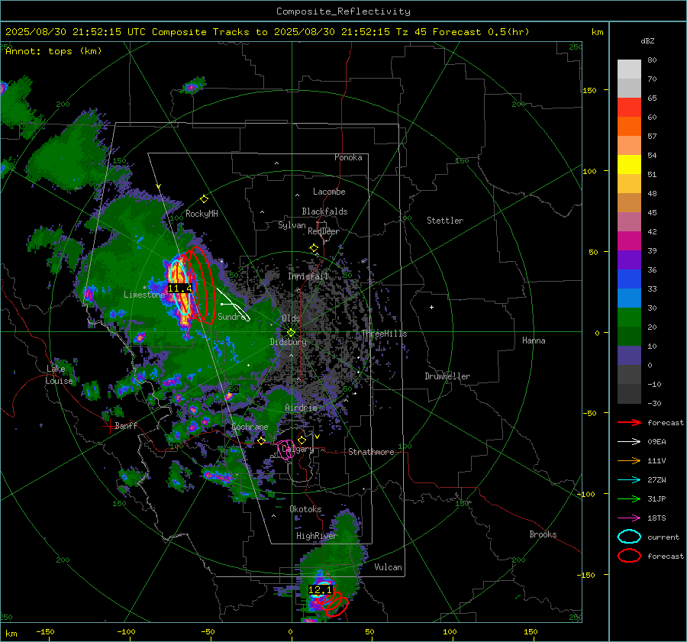The image size is (687, 642).
Task: Click the Drumheller town label
Action: coord(447,376)
